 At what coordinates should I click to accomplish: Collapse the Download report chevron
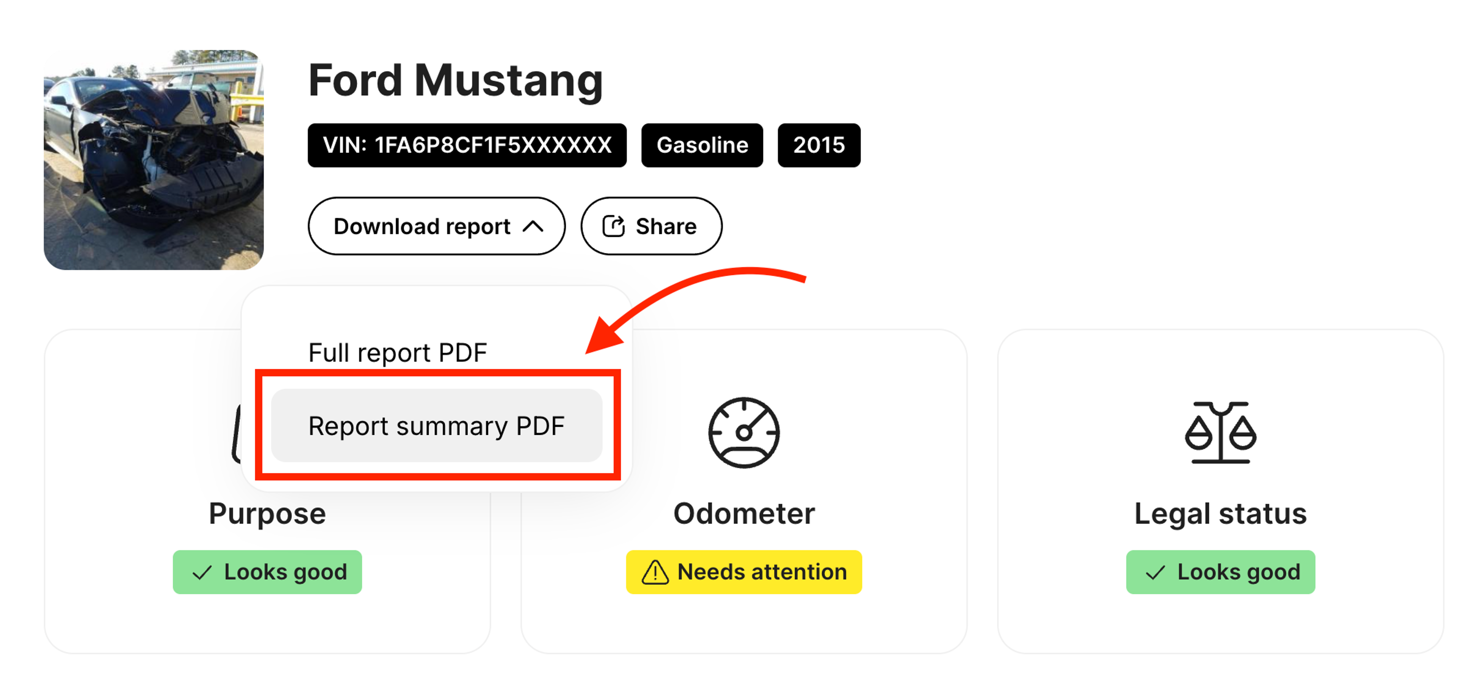pyautogui.click(x=533, y=226)
